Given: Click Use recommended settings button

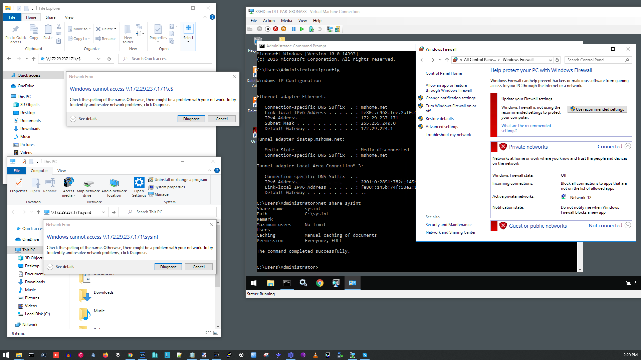Looking at the screenshot, I should click(x=597, y=109).
